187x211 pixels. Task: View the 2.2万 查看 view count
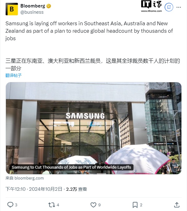pos(77,189)
